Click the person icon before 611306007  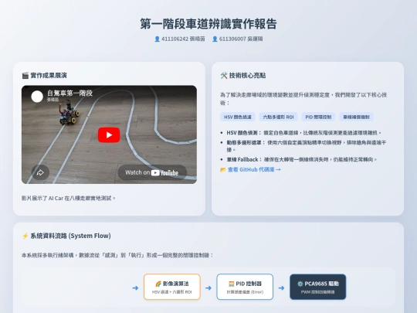pos(215,39)
